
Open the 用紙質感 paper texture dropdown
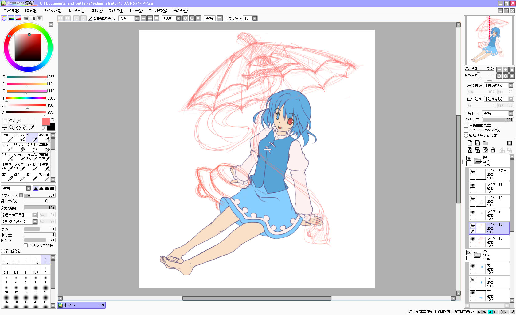coord(511,85)
